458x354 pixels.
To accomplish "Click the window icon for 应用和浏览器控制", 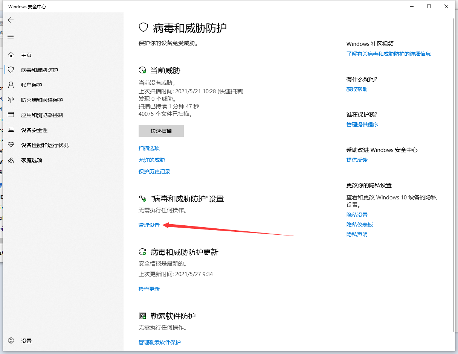I will tap(11, 115).
